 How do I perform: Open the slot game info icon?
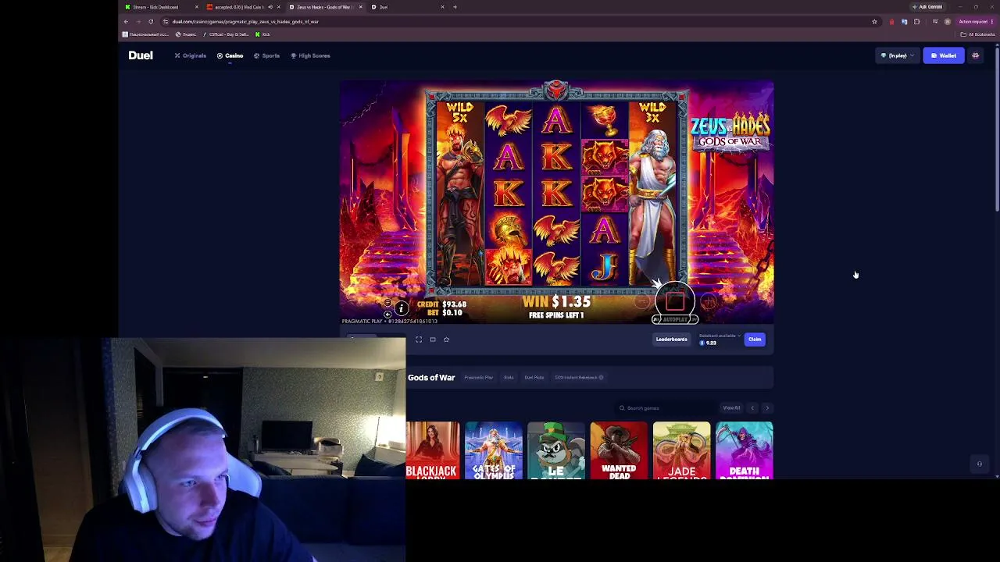click(x=402, y=308)
